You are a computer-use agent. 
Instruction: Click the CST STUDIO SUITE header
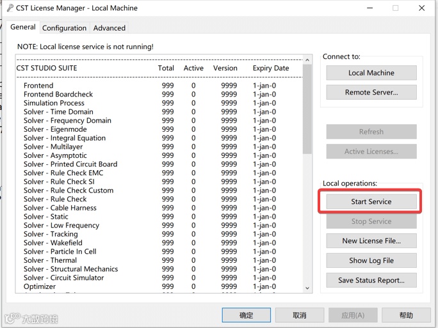click(47, 68)
